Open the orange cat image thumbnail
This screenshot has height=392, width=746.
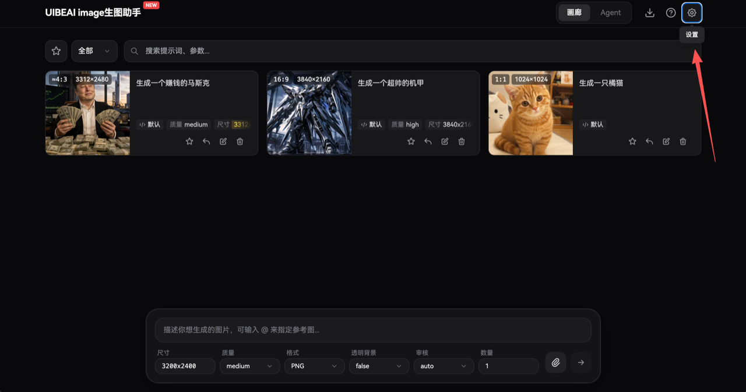coord(531,113)
